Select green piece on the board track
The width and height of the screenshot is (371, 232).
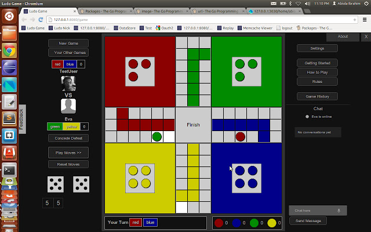point(157,137)
